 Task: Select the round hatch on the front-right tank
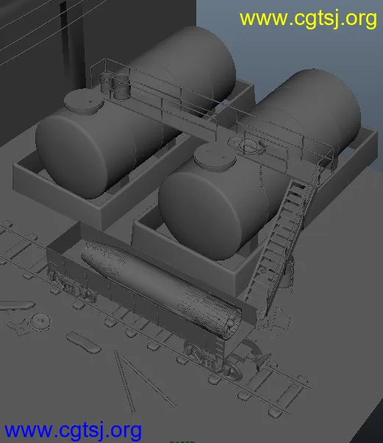point(215,157)
